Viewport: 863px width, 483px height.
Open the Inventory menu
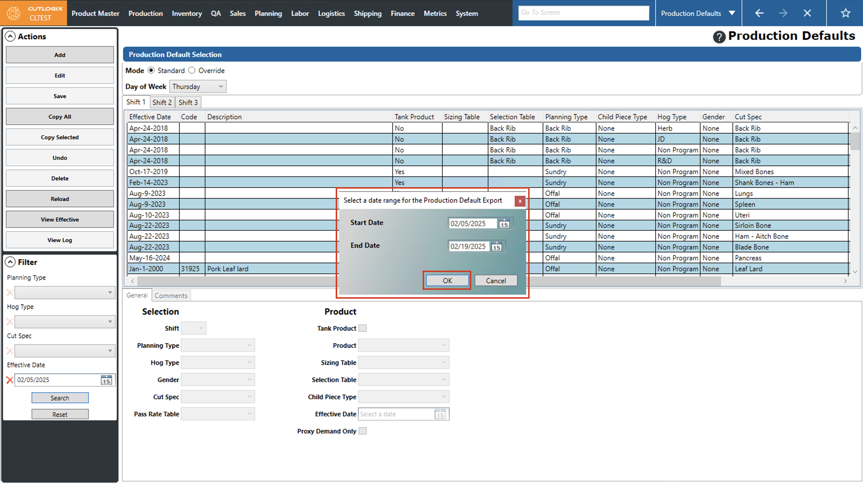[x=187, y=13]
